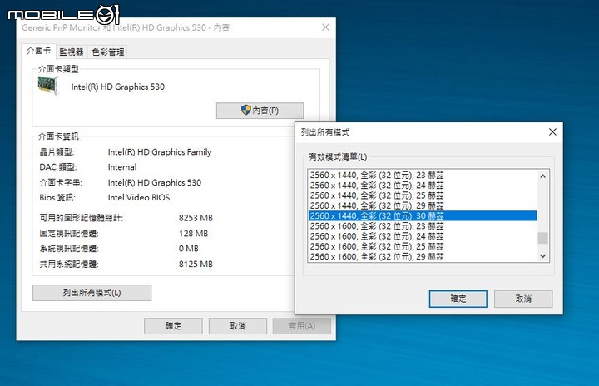Click the adapter card icon
Viewport: 599px width, 386px height.
coord(48,85)
